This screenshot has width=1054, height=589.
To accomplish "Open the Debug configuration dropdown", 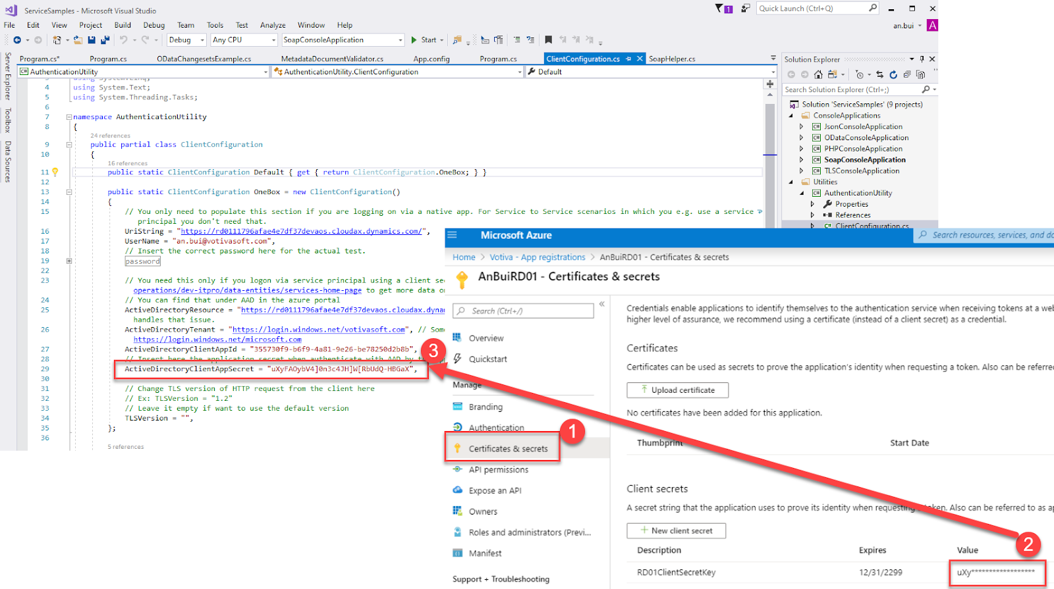I will [x=185, y=40].
